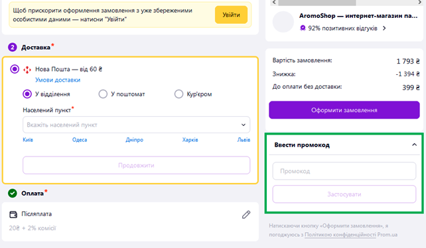Click the horizontal scrollbar left arrow
This screenshot has height=248, width=426.
coord(274,3)
